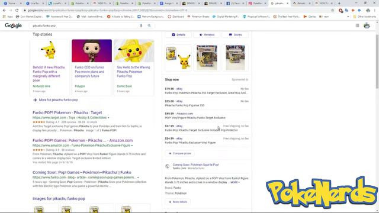Close the active pikachu search tab
The width and height of the screenshot is (379, 213).
287,4
